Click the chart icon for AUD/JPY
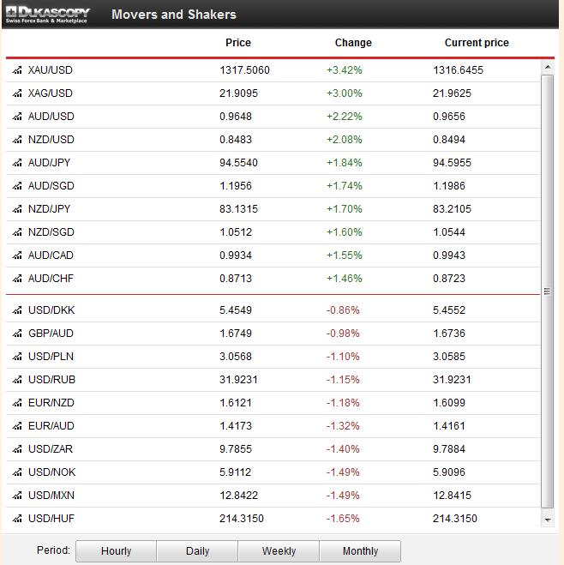 click(17, 163)
